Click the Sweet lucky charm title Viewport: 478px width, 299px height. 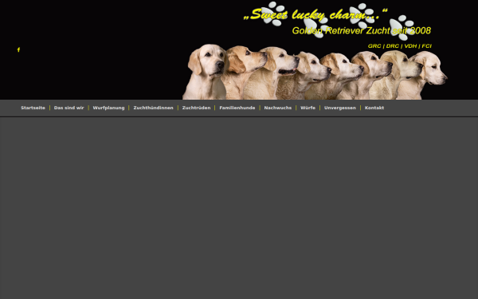coord(315,14)
